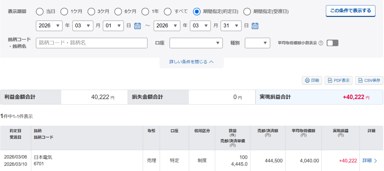Open the end date calendar picker icon
Image resolution: width=384 pixels, height=171 pixels.
pyautogui.click(x=255, y=26)
